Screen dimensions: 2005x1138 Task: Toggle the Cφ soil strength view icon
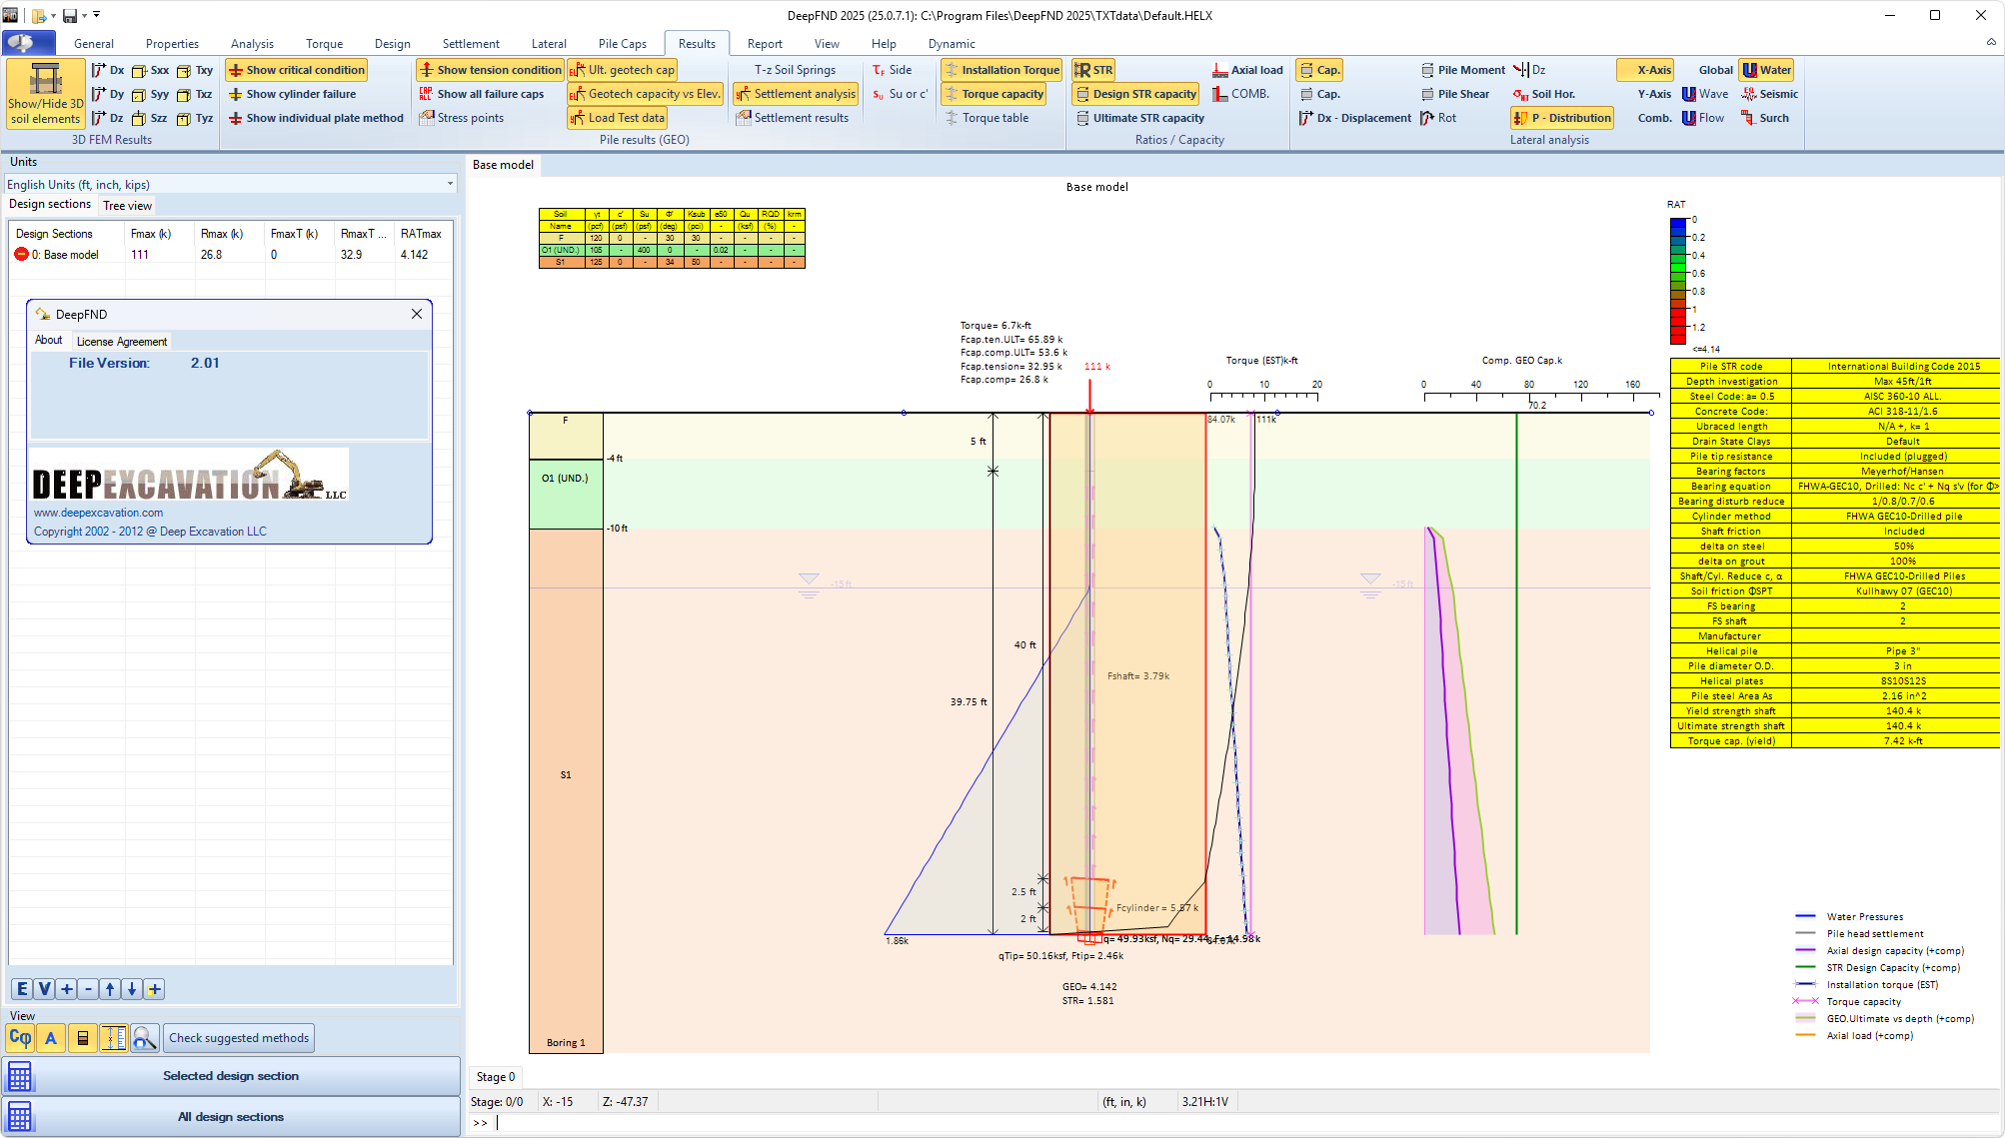pyautogui.click(x=20, y=1038)
